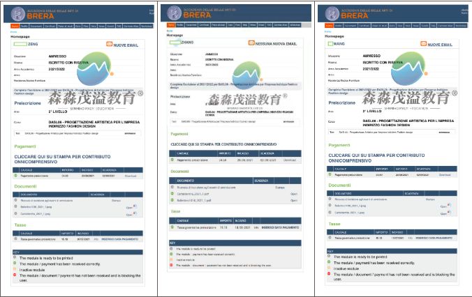Click the email envelope icon in ZENG page
Image resolution: width=472 pixels, height=297 pixels.
click(x=109, y=44)
